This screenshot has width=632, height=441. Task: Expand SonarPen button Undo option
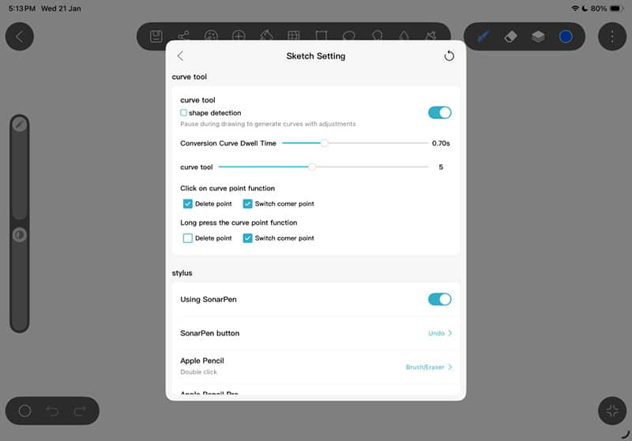440,334
